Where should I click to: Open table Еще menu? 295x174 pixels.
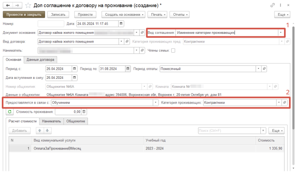(276, 131)
